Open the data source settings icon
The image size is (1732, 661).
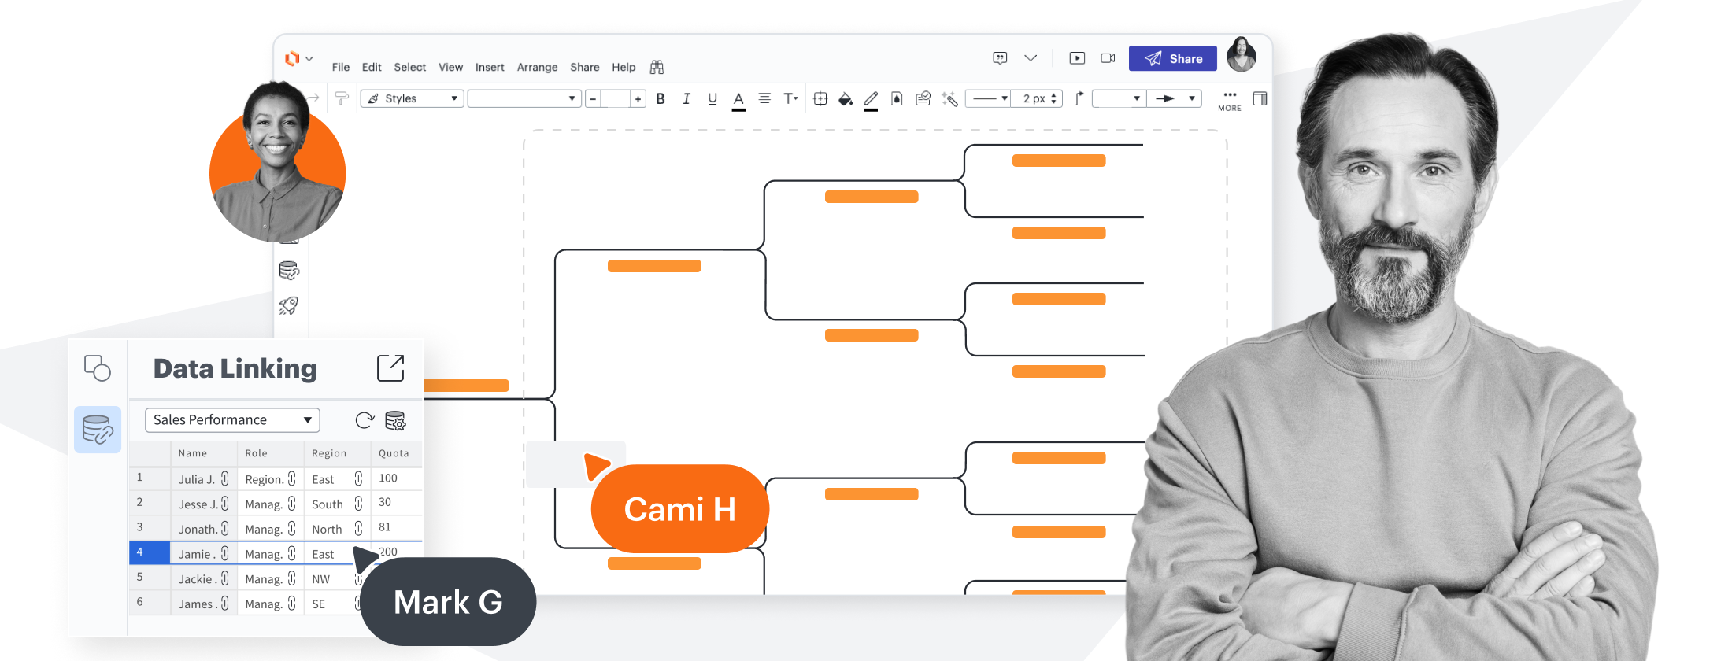tap(395, 421)
